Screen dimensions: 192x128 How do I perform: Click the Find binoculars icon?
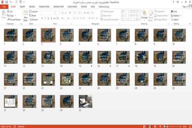coord(172,12)
